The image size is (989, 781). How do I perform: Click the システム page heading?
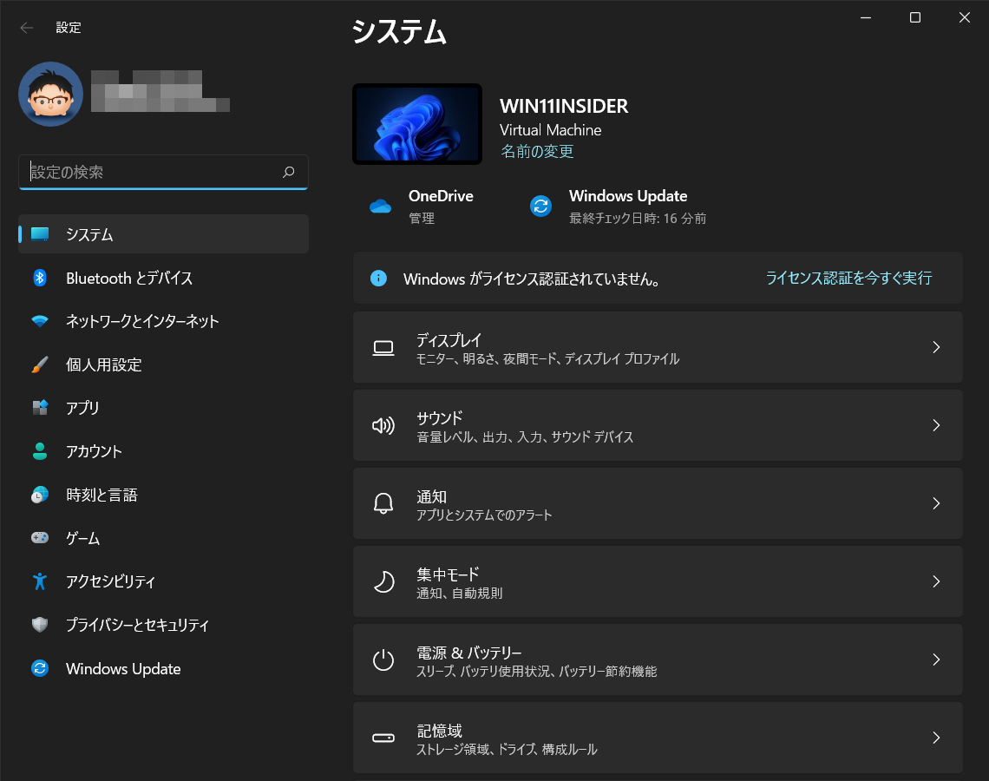(x=398, y=31)
